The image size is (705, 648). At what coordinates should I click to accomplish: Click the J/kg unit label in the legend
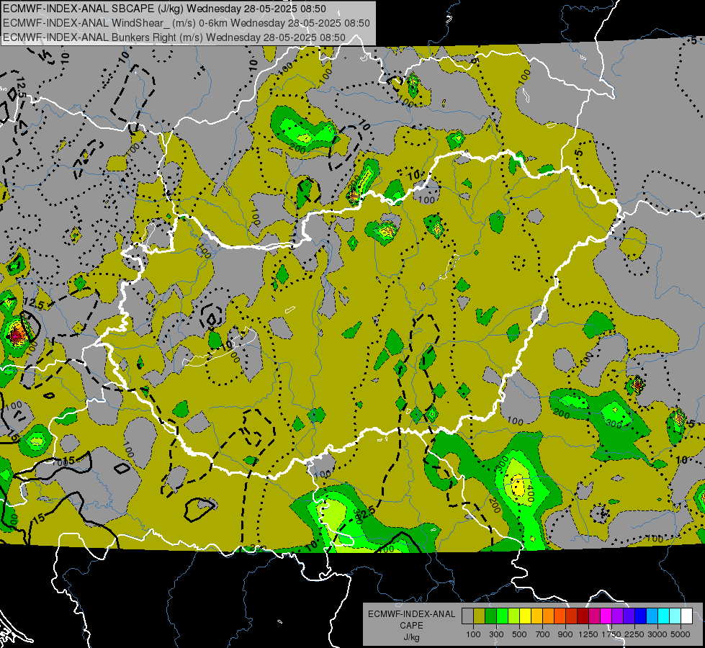411,637
